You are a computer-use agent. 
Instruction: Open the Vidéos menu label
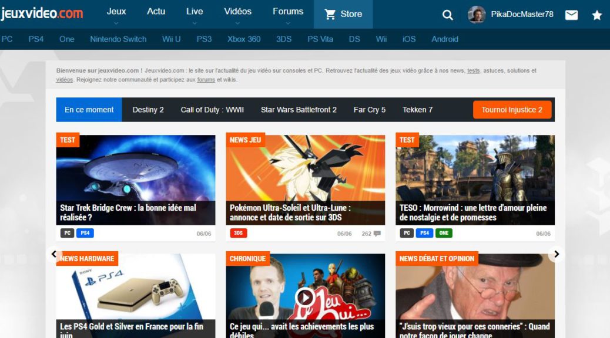coord(237,12)
